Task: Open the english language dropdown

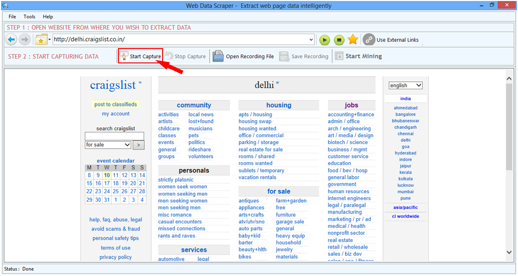Action: coord(405,86)
